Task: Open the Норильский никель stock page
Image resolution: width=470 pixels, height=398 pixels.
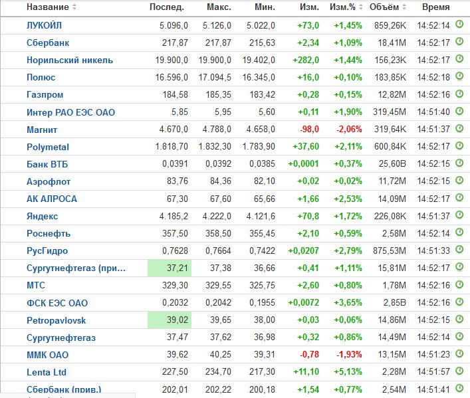Action: (x=70, y=60)
